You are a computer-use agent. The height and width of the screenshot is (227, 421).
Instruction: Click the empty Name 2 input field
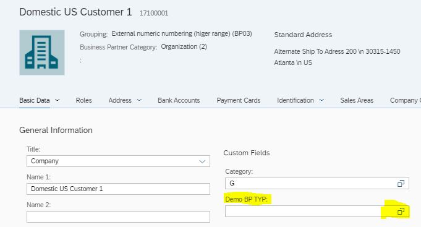118,216
